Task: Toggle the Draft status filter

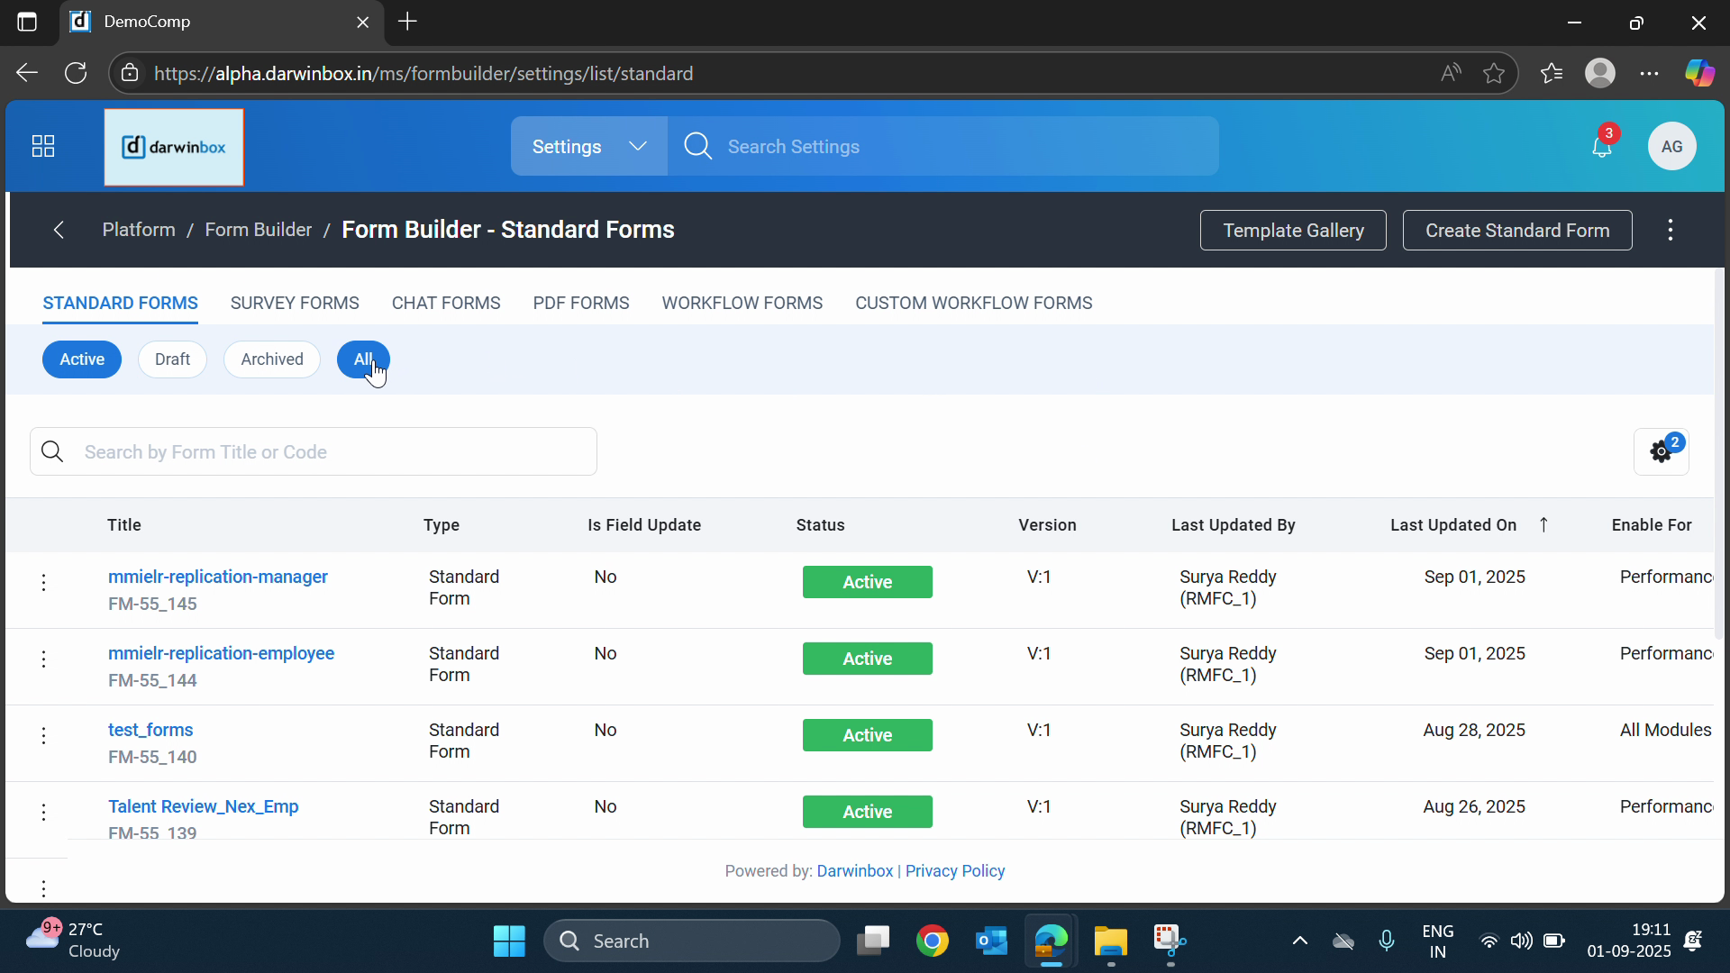Action: [x=172, y=359]
